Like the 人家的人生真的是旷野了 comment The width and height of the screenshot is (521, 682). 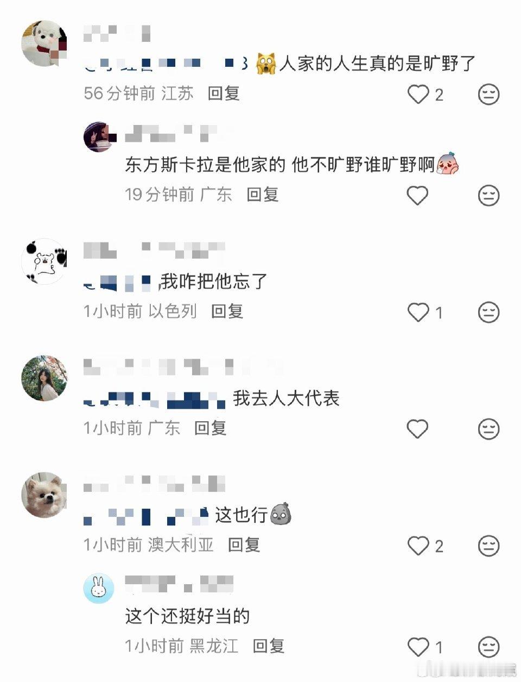418,95
